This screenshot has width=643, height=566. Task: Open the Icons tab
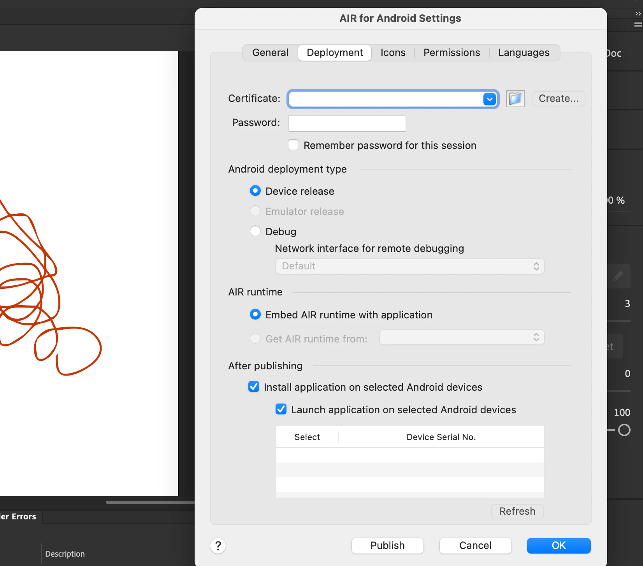pyautogui.click(x=393, y=52)
